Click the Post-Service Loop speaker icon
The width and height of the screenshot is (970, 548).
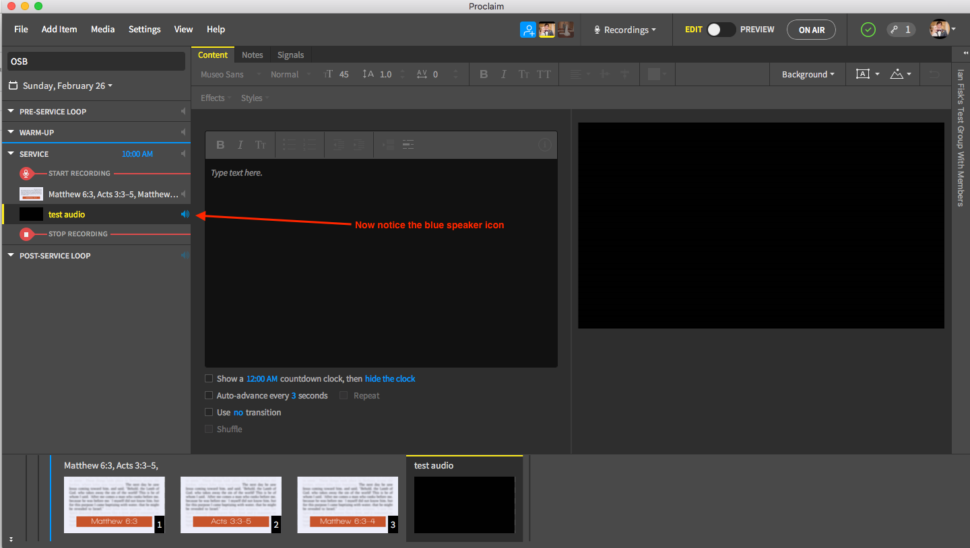coord(185,256)
